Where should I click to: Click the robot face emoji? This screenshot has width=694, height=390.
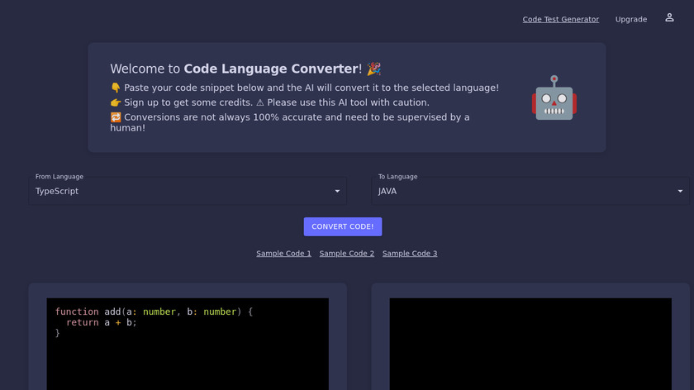[x=554, y=98]
